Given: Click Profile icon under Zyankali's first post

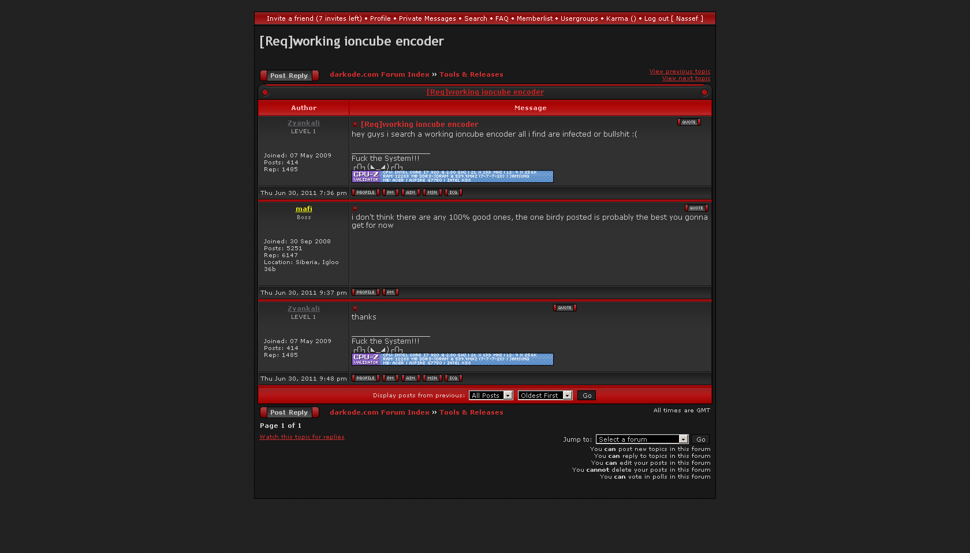Looking at the screenshot, I should 365,193.
